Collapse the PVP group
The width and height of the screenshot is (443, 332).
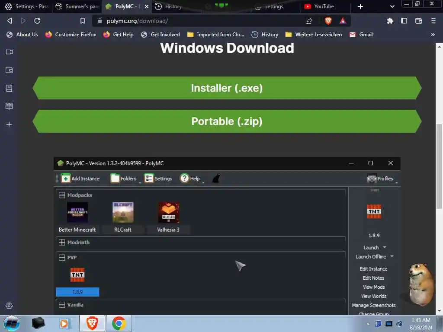[61, 258]
